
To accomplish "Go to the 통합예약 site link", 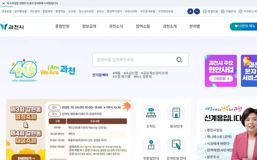I will tap(47, 12).
